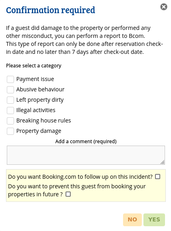Confirm with the YES button
This screenshot has width=171, height=231.
(x=154, y=220)
